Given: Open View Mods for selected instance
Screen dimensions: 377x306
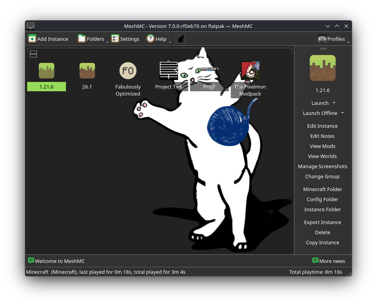Looking at the screenshot, I should coord(322,146).
